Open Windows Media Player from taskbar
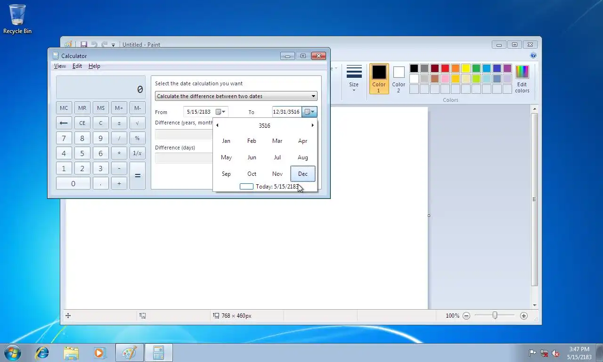 pos(99,353)
